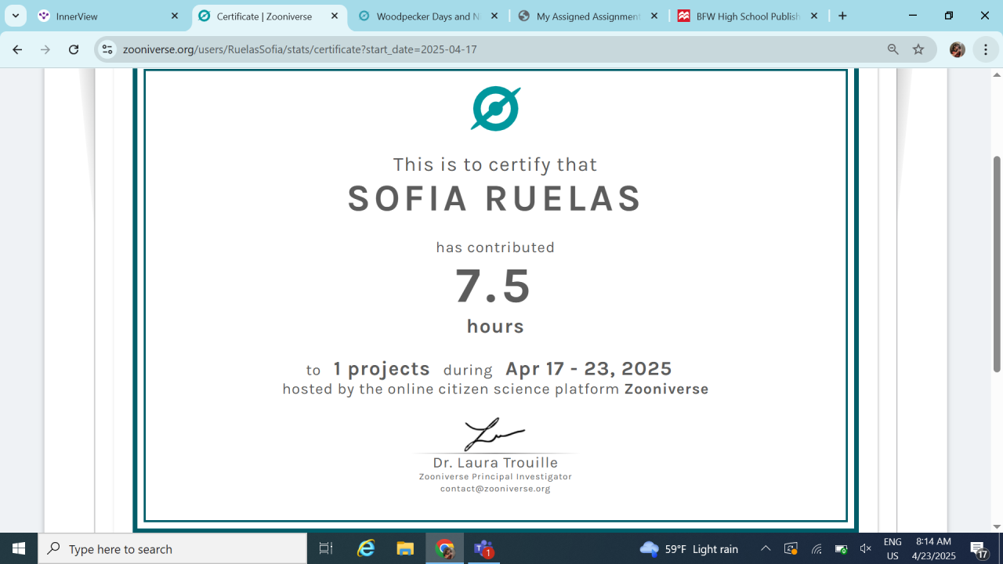Viewport: 1003px width, 564px height.
Task: Click the display tray icon with orange dot
Action: coord(791,548)
